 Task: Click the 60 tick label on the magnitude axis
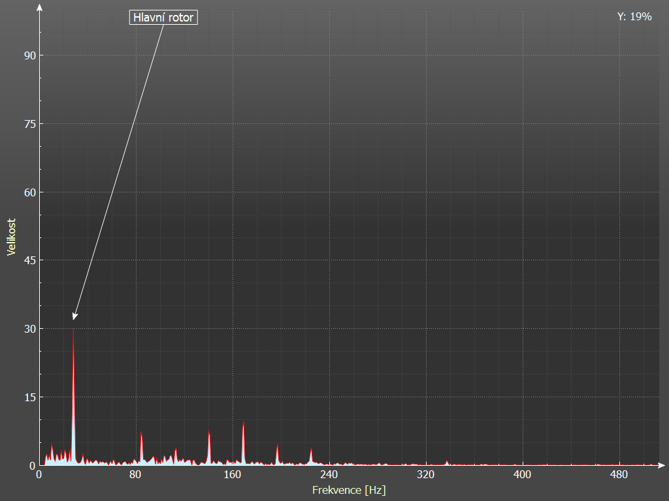(x=28, y=192)
